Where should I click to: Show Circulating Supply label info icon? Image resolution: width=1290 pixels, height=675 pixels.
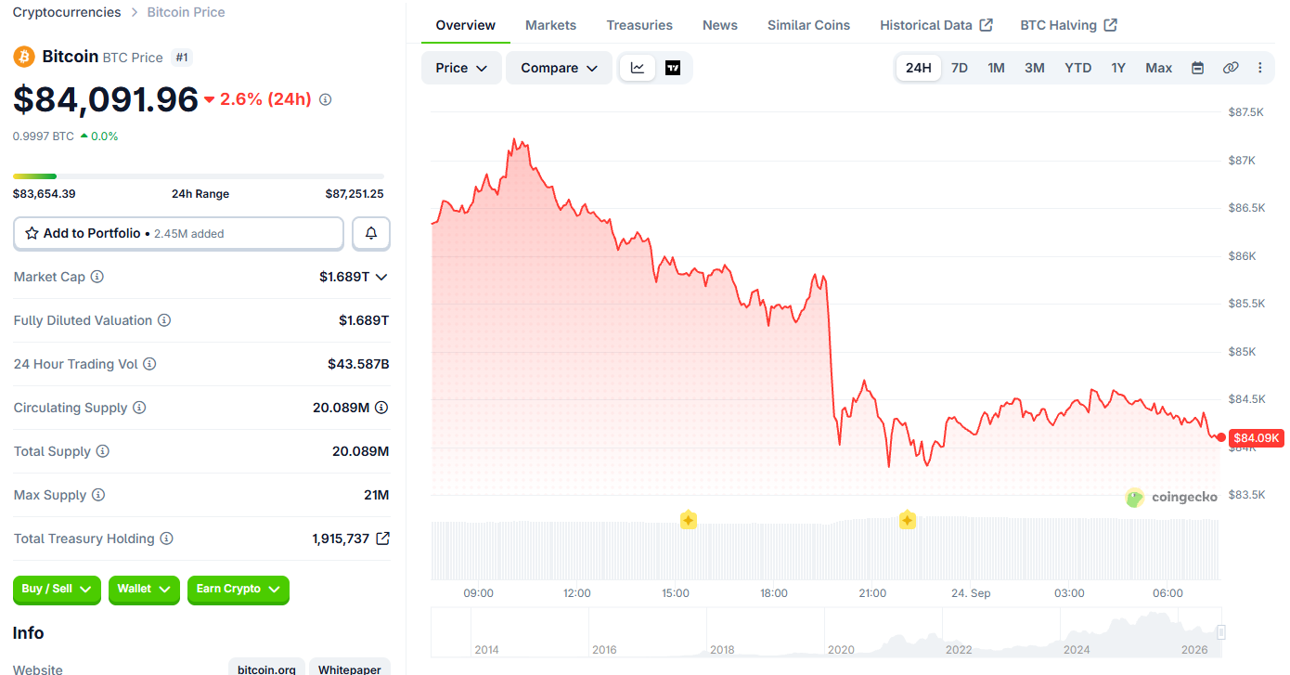coord(139,408)
